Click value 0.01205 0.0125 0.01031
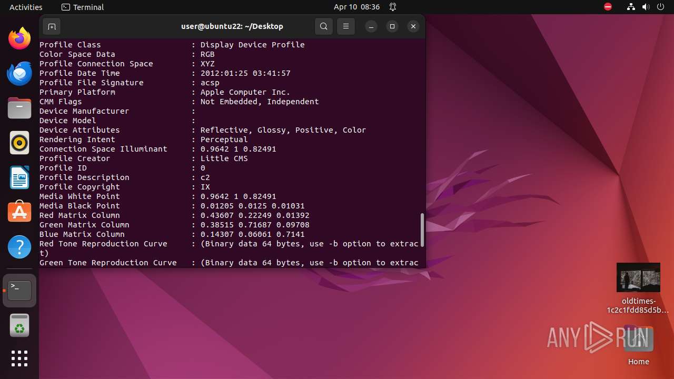The image size is (674, 379). coord(253,206)
